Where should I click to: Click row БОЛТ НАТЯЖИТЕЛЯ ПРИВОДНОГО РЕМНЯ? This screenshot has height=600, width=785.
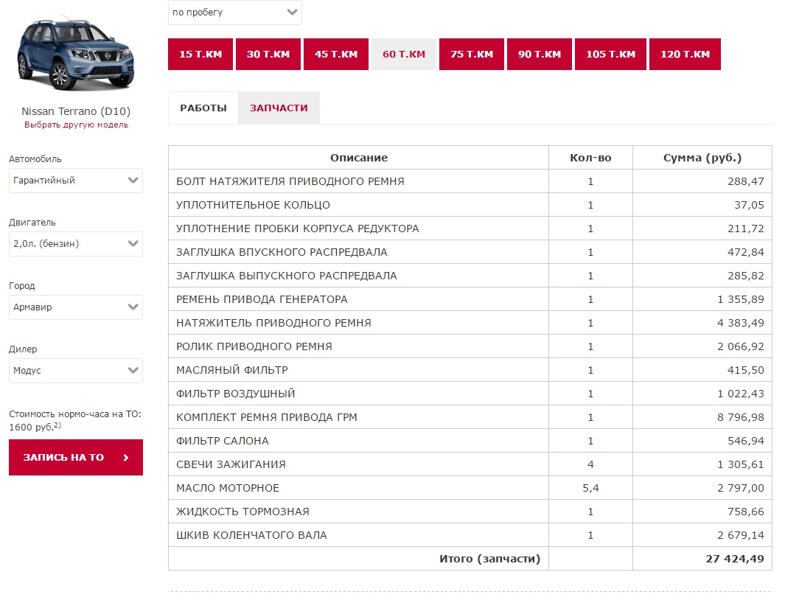470,181
